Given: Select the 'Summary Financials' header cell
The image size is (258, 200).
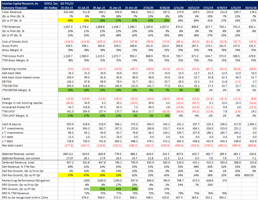Looking at the screenshot, I should click(15, 8).
